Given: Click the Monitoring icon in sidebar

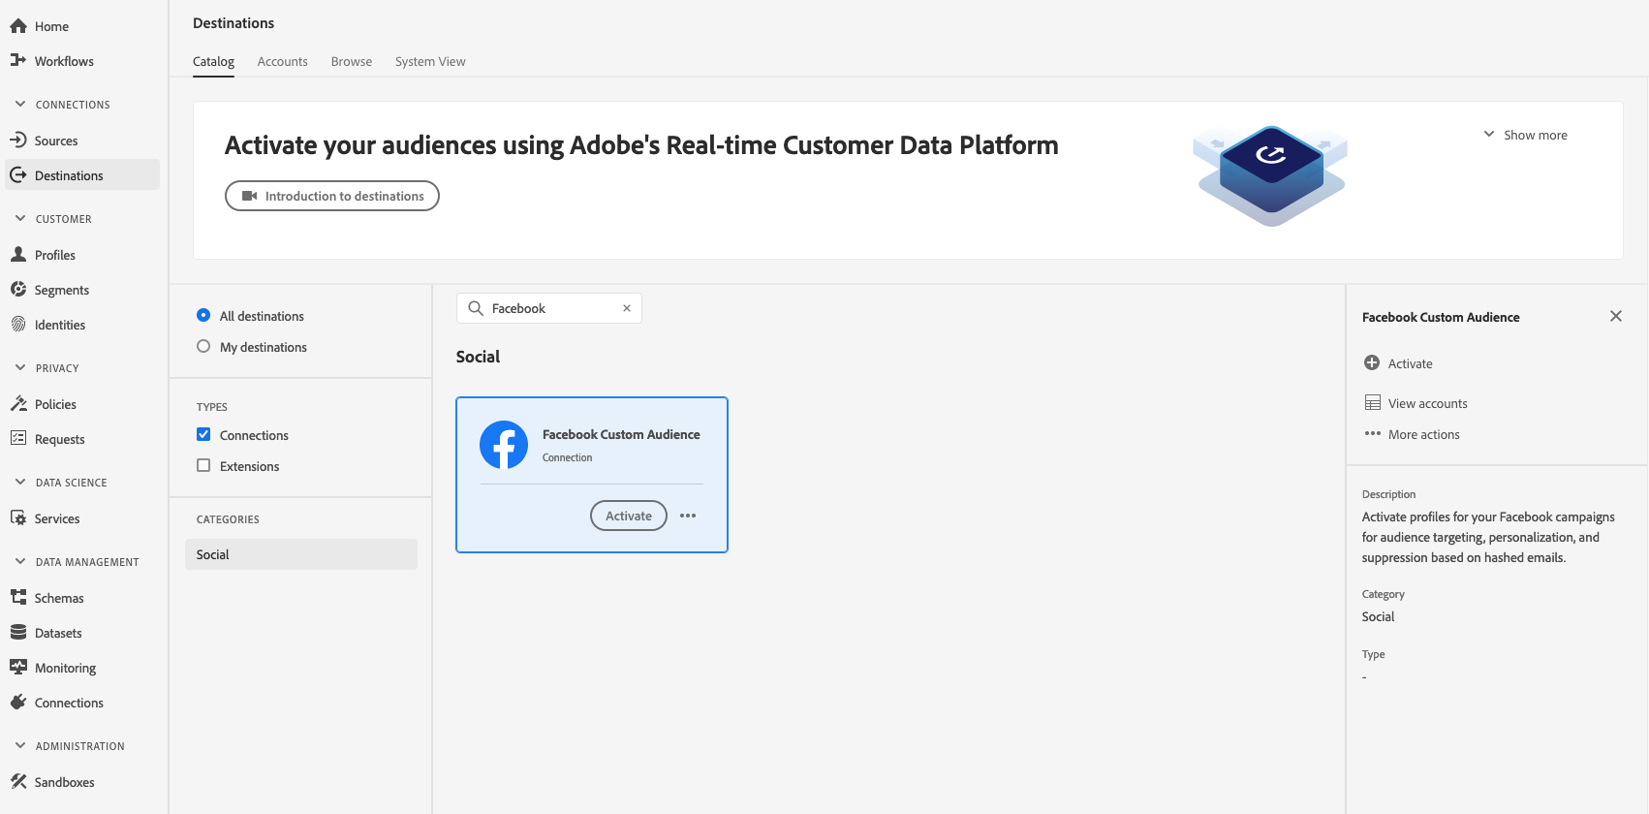Looking at the screenshot, I should [x=17, y=667].
